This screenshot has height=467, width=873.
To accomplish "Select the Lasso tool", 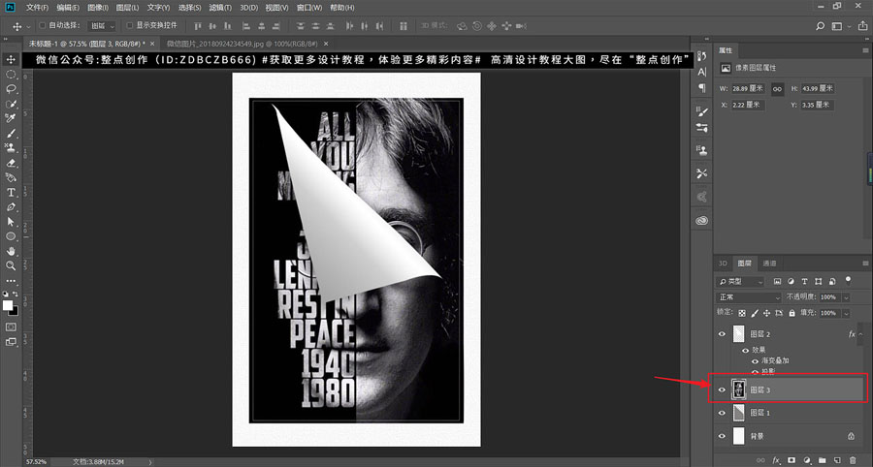I will click(11, 88).
